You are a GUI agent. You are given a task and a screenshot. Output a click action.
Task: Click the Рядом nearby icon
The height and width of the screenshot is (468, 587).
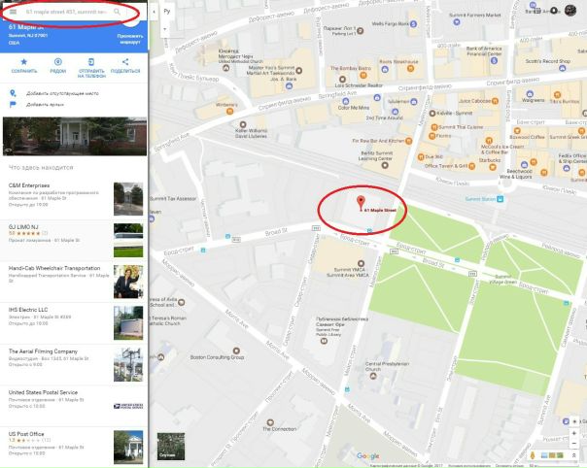click(x=58, y=62)
